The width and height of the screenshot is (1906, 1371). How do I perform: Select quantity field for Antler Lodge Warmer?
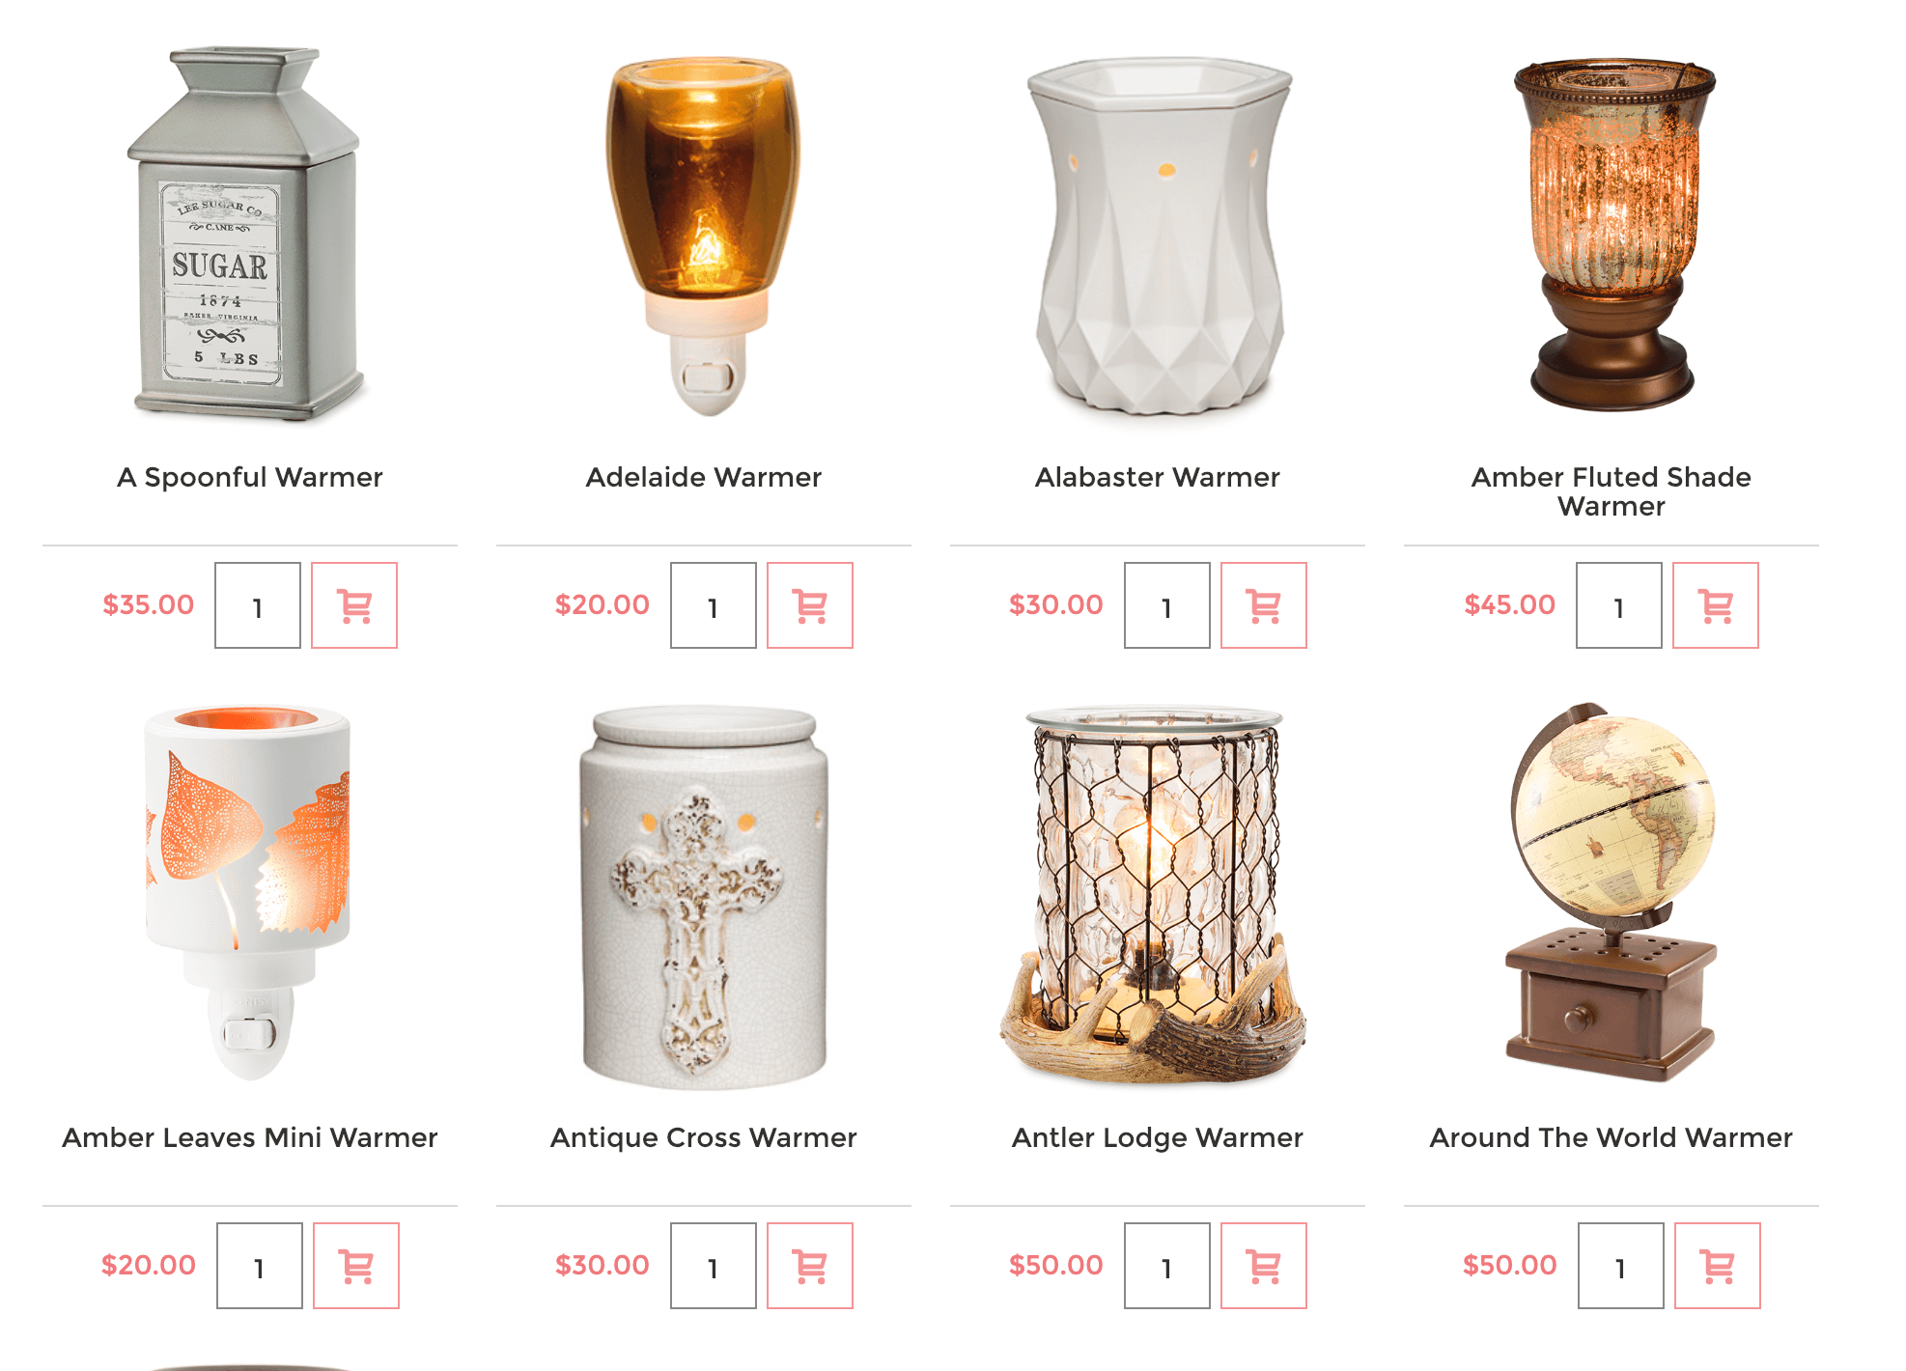coord(1167,1266)
